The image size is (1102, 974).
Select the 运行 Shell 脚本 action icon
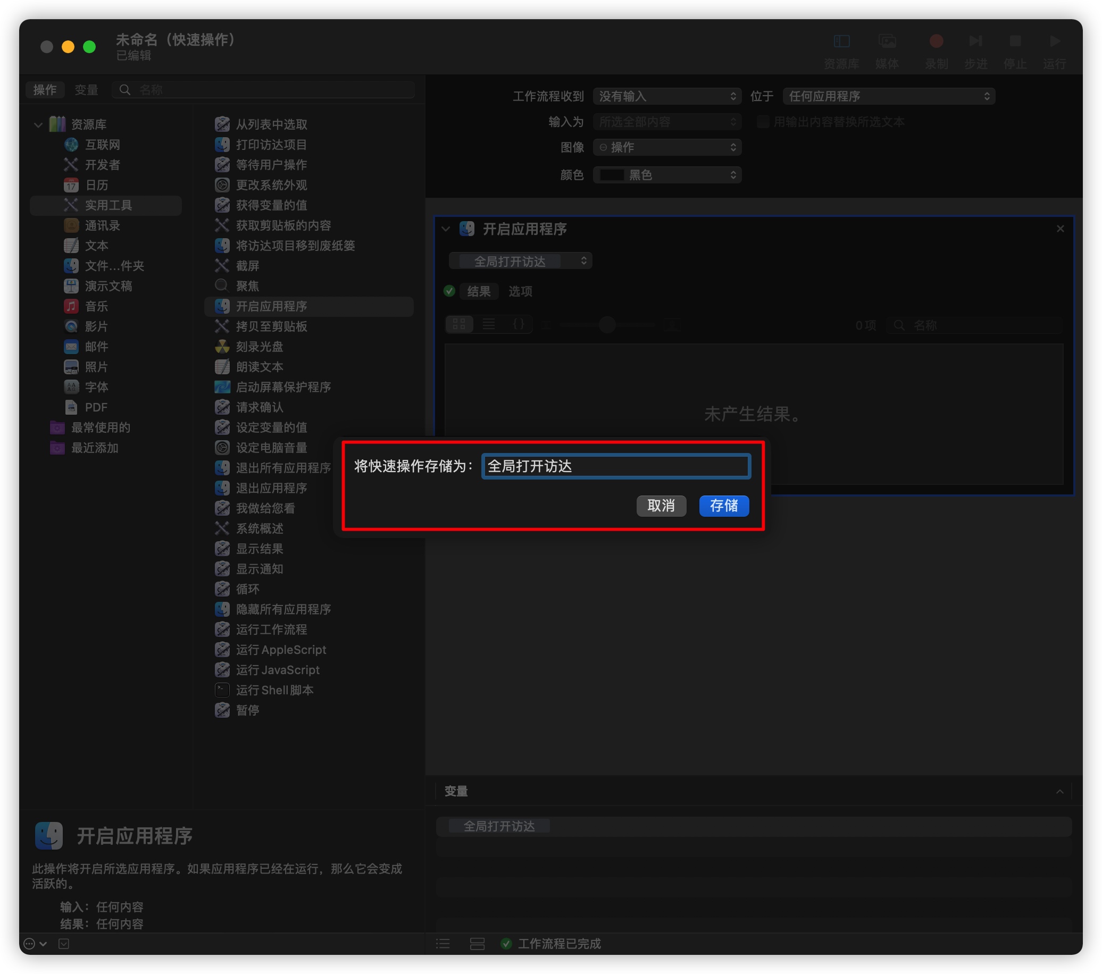pos(222,690)
